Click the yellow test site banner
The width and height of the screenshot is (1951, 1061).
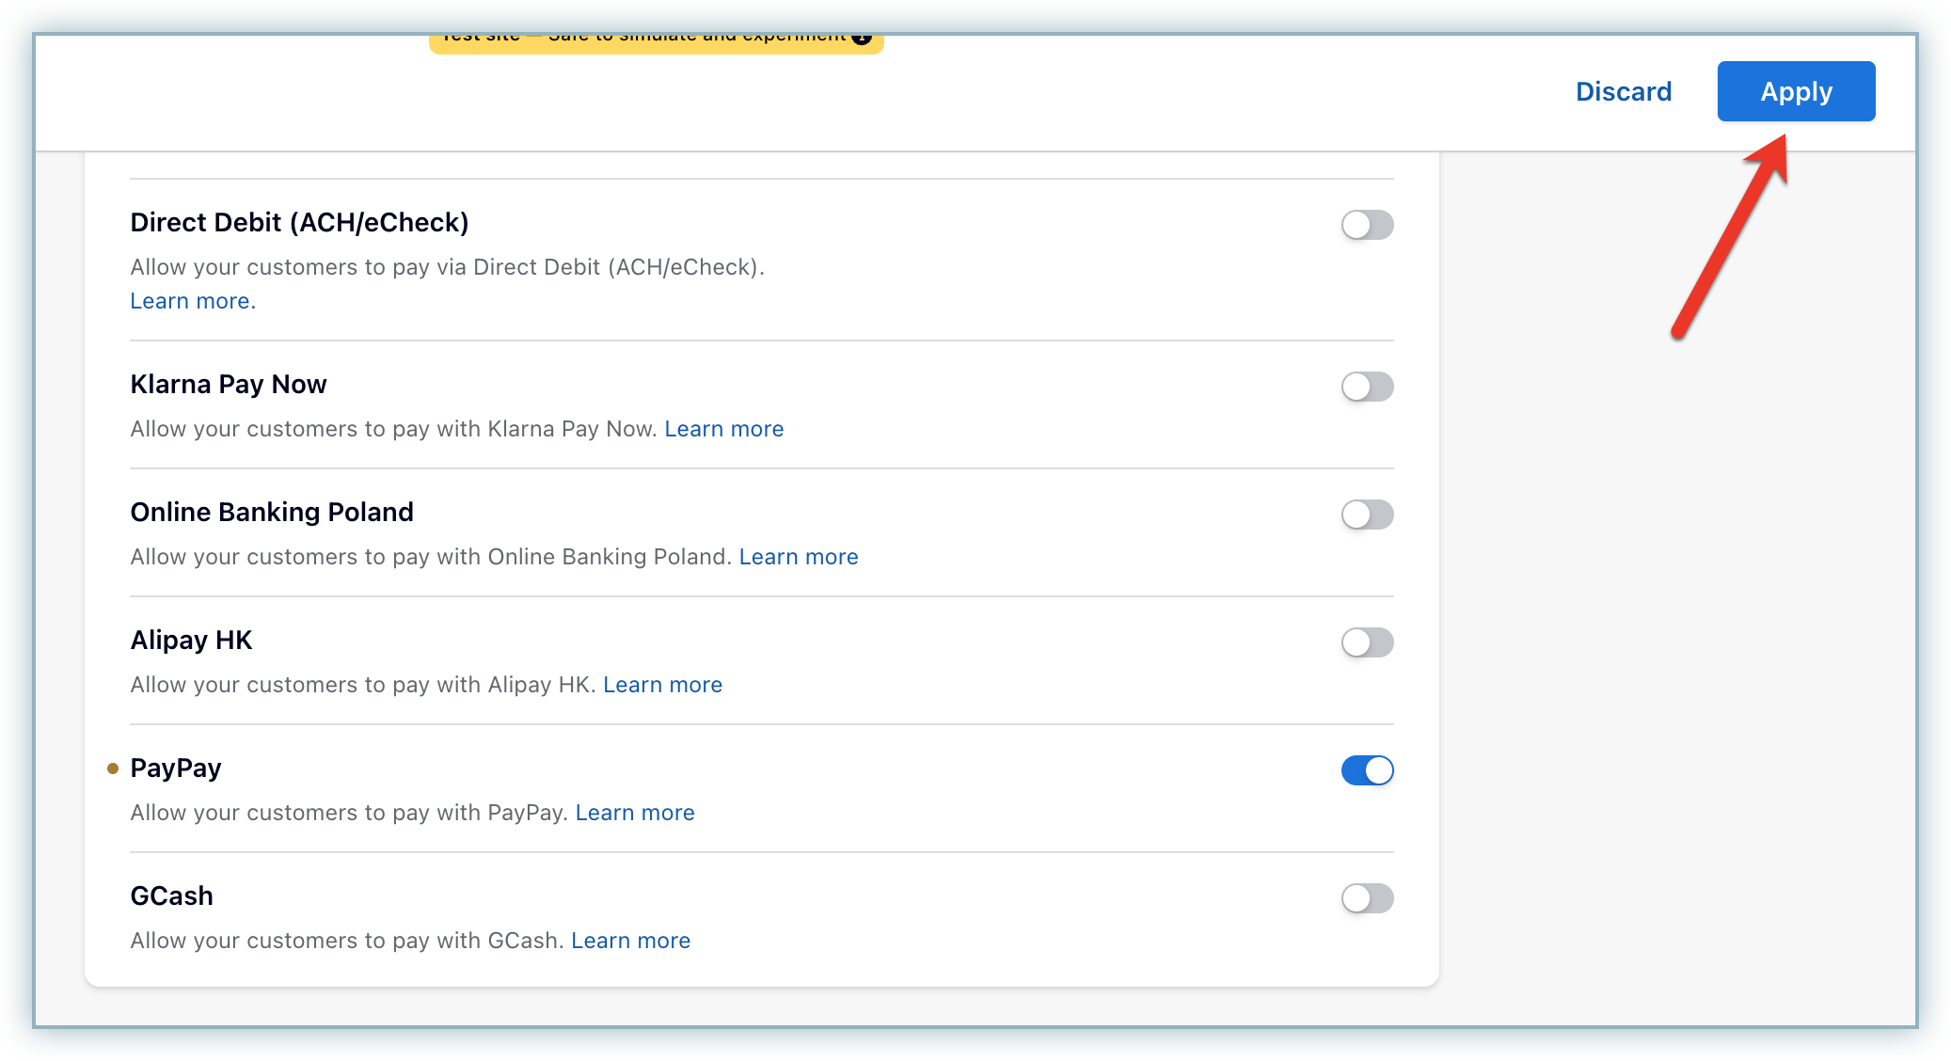tap(656, 43)
